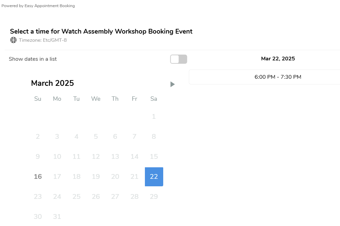This screenshot has height=226, width=340.
Task: Select the 6:00 PM - 7:30 PM slot
Action: coord(278,77)
